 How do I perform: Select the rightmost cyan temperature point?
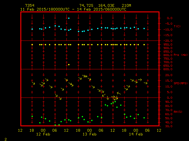tap(144, 28)
